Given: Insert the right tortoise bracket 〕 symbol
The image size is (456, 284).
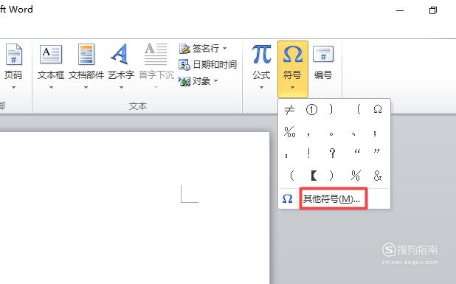Looking at the screenshot, I should coord(331,109).
